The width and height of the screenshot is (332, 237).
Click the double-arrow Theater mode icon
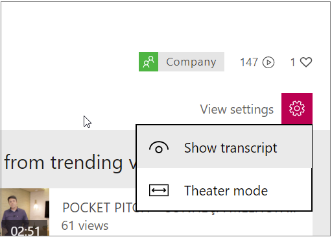click(x=159, y=190)
